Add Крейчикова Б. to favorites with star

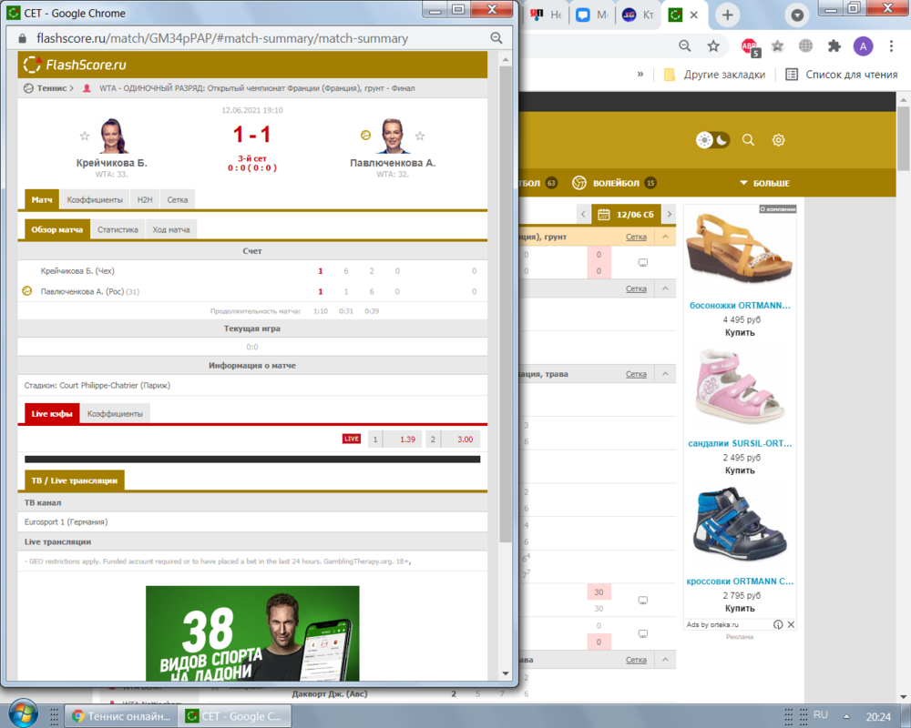click(x=85, y=136)
